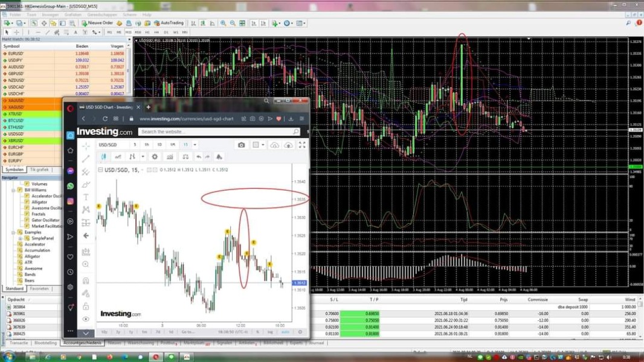Click the 1y range button below the chart
Viewport: 644px width, 362px height.
click(131, 332)
